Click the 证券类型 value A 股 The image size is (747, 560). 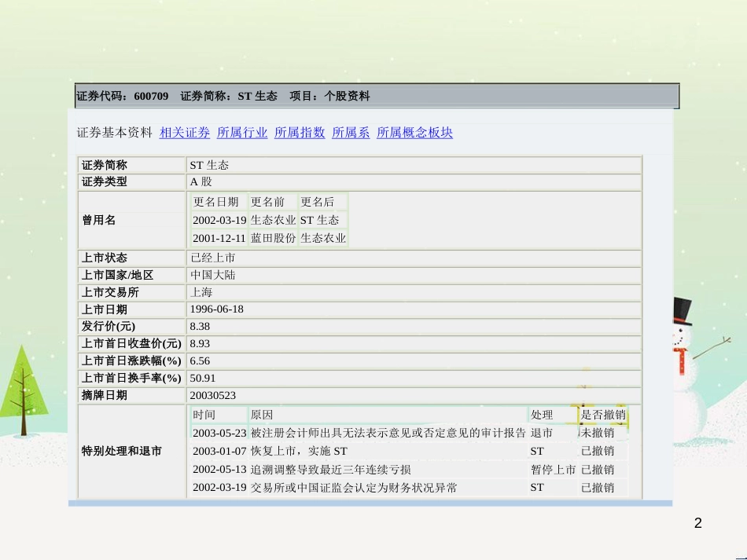point(201,181)
